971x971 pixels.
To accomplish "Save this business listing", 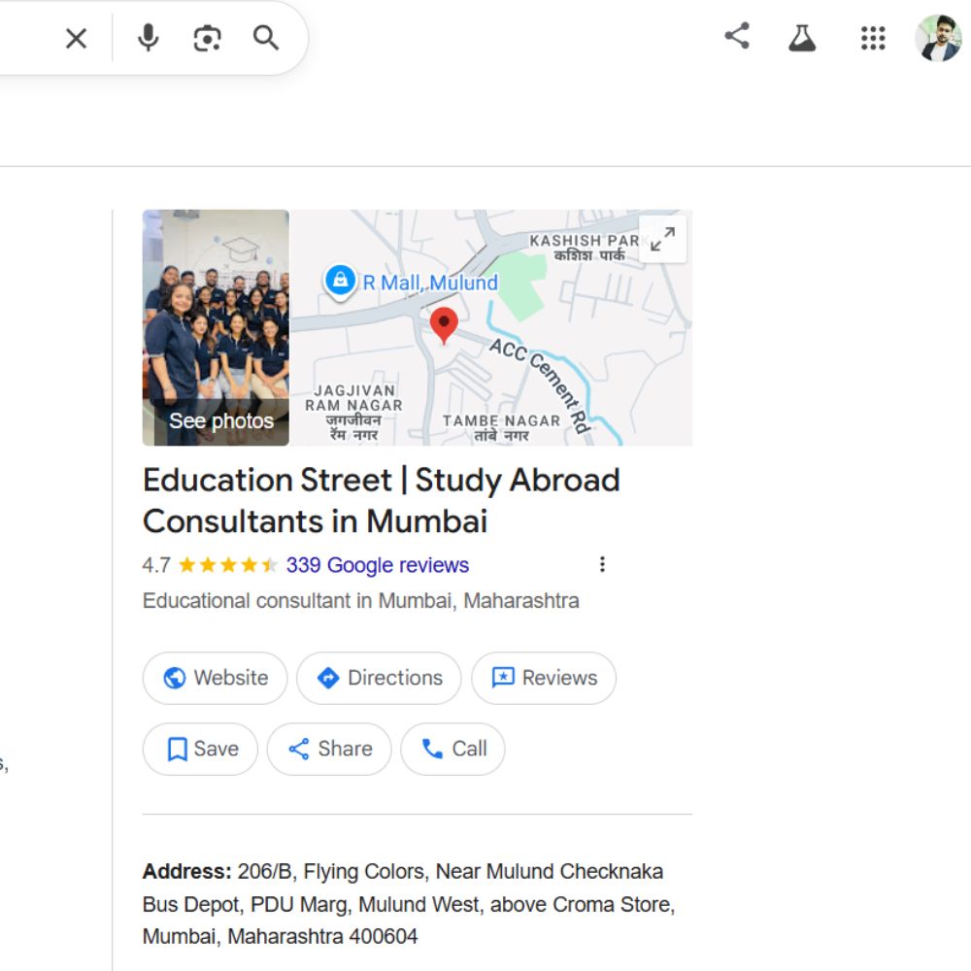I will [200, 749].
